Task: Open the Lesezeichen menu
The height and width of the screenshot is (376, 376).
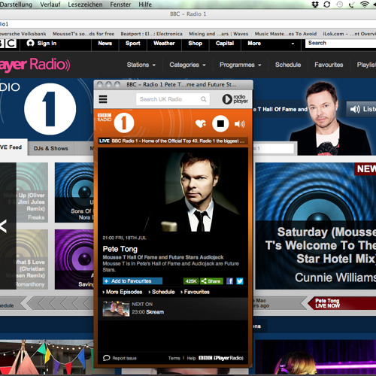Action: point(85,5)
